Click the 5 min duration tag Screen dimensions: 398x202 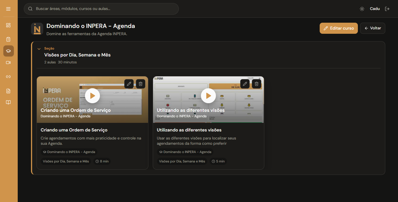coord(218,161)
